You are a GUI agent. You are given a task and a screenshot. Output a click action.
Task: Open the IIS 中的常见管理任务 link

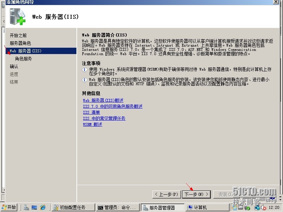[104, 118]
